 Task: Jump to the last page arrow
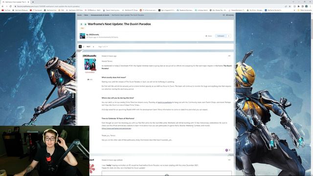[93, 46]
